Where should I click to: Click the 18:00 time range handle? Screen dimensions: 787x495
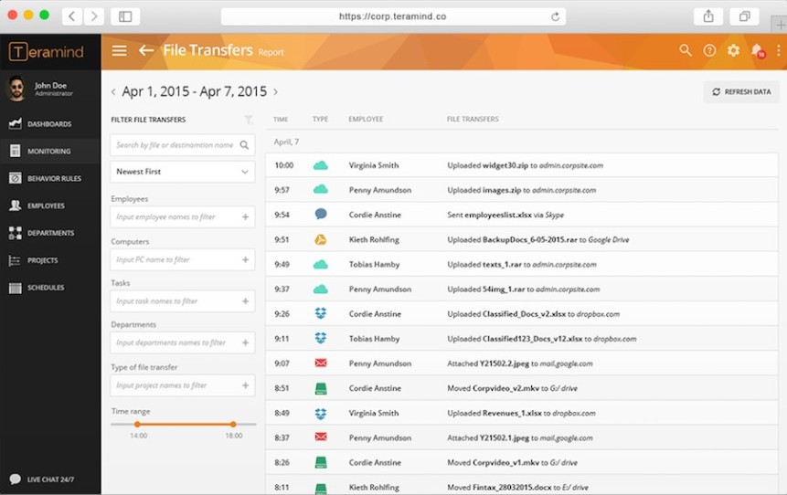point(233,425)
